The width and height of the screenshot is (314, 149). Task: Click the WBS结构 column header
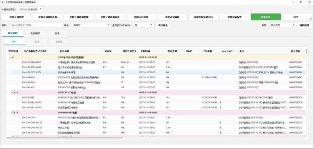(x=13, y=51)
